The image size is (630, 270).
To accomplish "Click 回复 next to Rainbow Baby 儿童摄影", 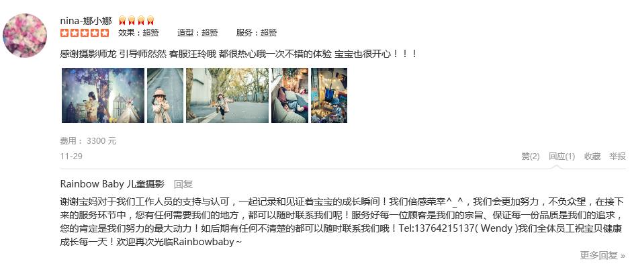I will click(183, 185).
